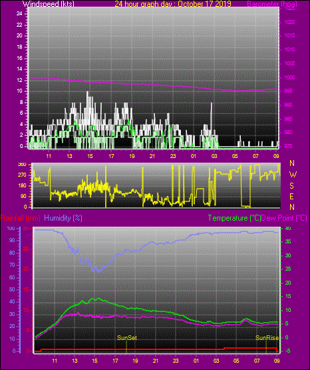
Task: Click the 100 percent humidity scale value
Action: pos(11,228)
